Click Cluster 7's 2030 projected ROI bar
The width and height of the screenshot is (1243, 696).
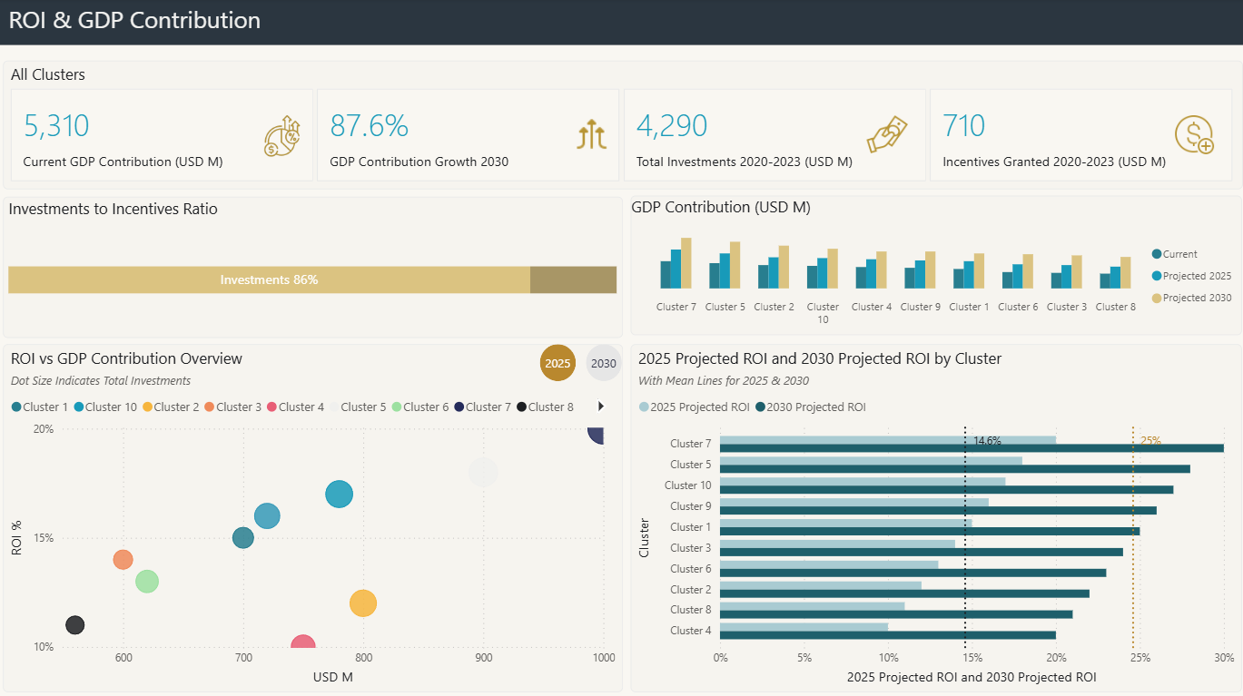point(972,448)
